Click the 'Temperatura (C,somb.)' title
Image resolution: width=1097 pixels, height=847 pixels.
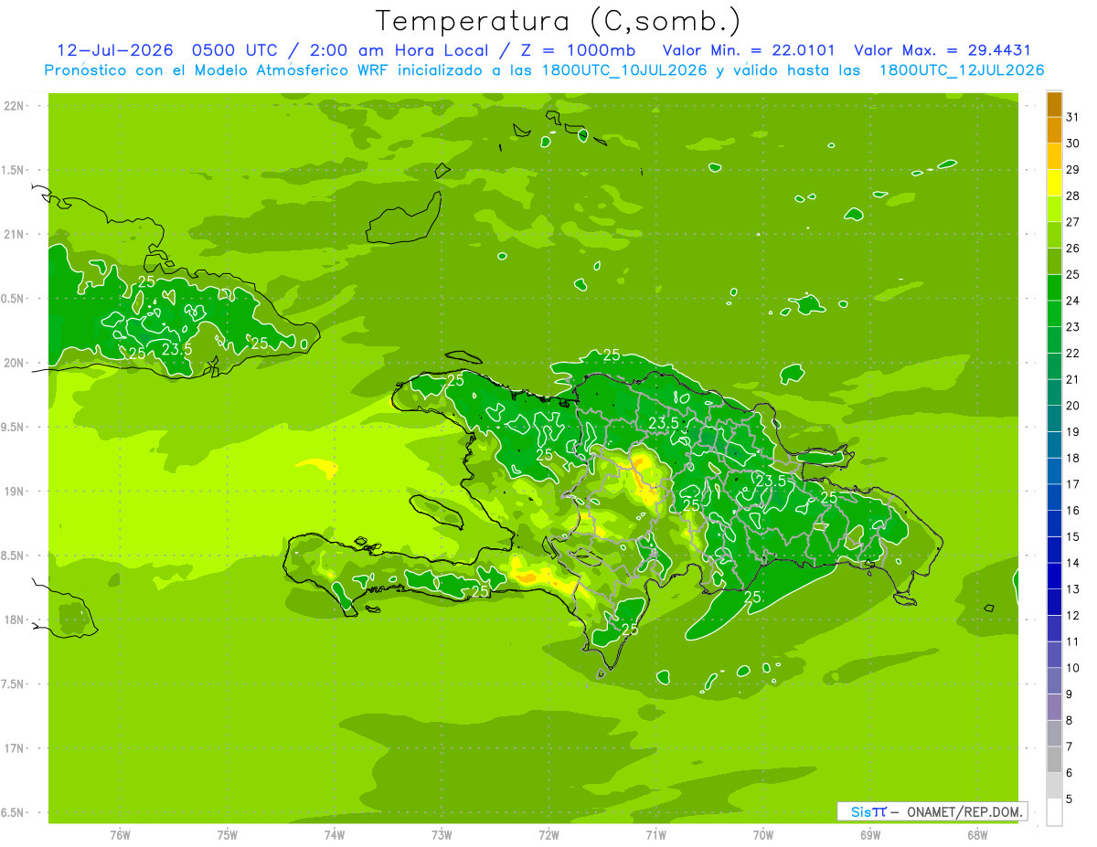559,22
